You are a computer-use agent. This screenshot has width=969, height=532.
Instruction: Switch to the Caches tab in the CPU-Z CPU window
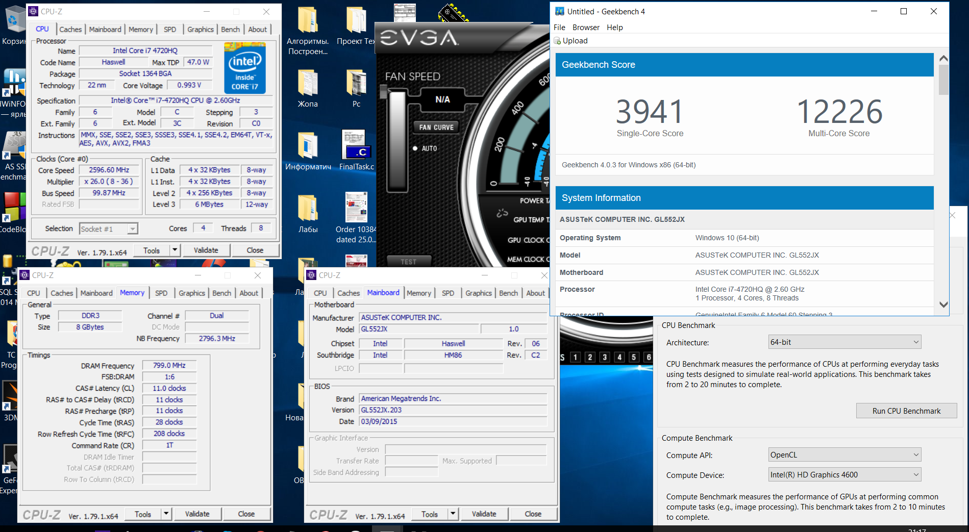70,30
